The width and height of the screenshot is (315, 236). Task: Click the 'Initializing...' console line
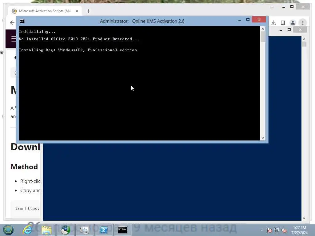point(37,32)
